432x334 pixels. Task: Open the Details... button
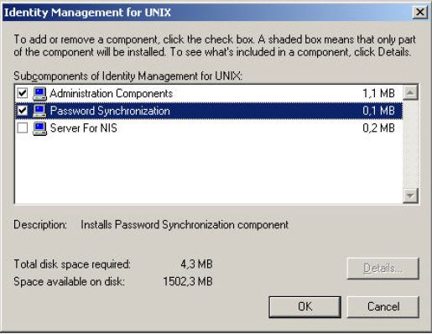click(x=383, y=269)
